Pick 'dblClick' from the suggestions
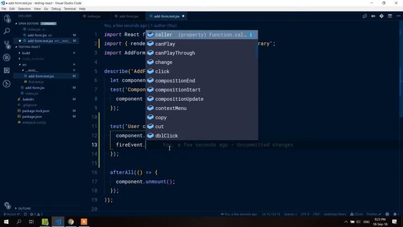Screen dimensions: 403x227 pos(201,136)
